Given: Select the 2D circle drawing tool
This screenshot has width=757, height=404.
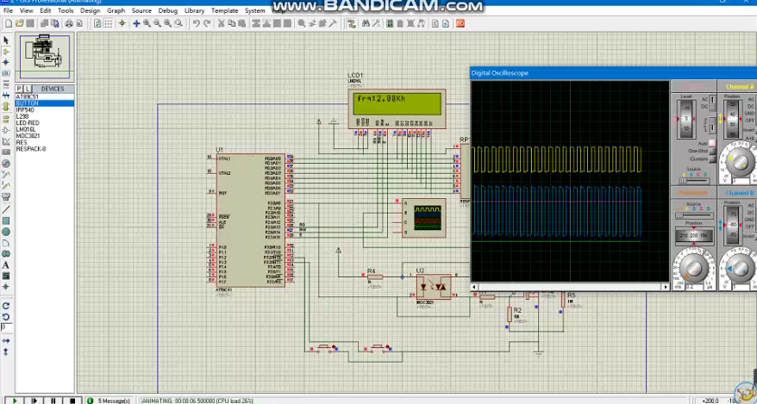Looking at the screenshot, I should click(6, 232).
